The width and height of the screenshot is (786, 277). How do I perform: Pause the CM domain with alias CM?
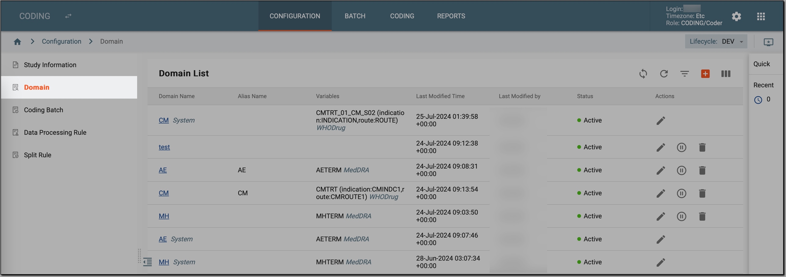[681, 193]
